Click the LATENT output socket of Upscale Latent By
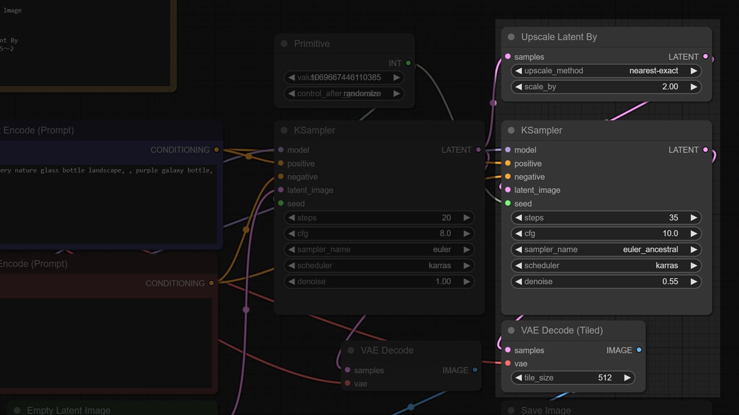 (706, 57)
